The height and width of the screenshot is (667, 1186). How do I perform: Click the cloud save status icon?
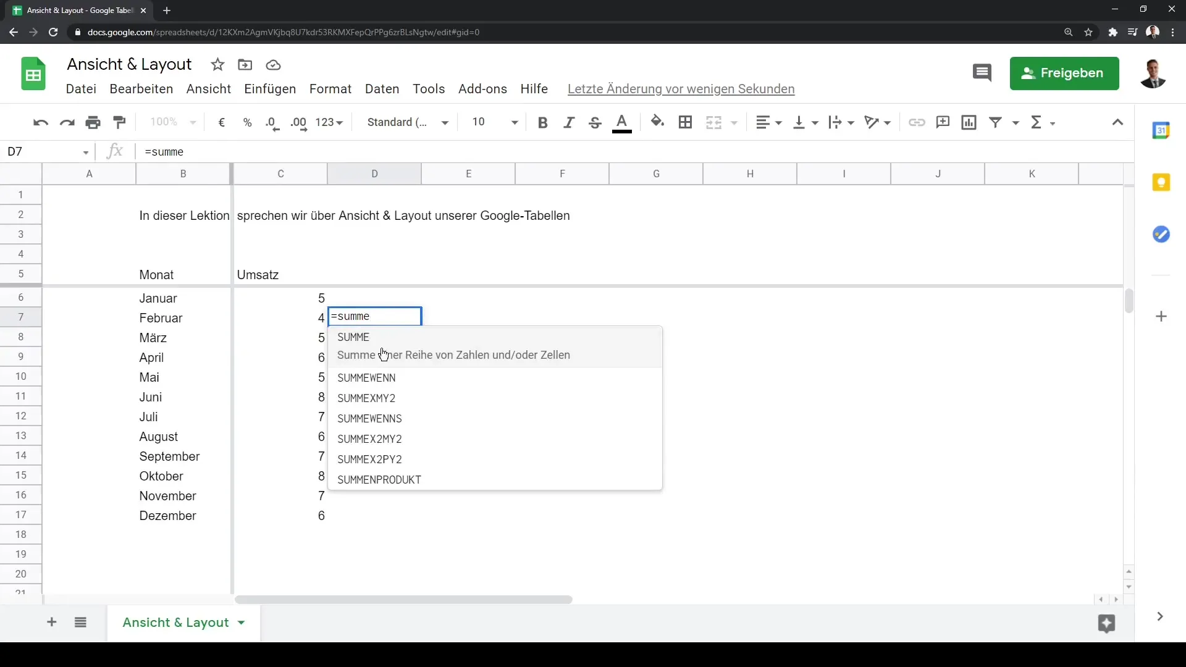273,65
